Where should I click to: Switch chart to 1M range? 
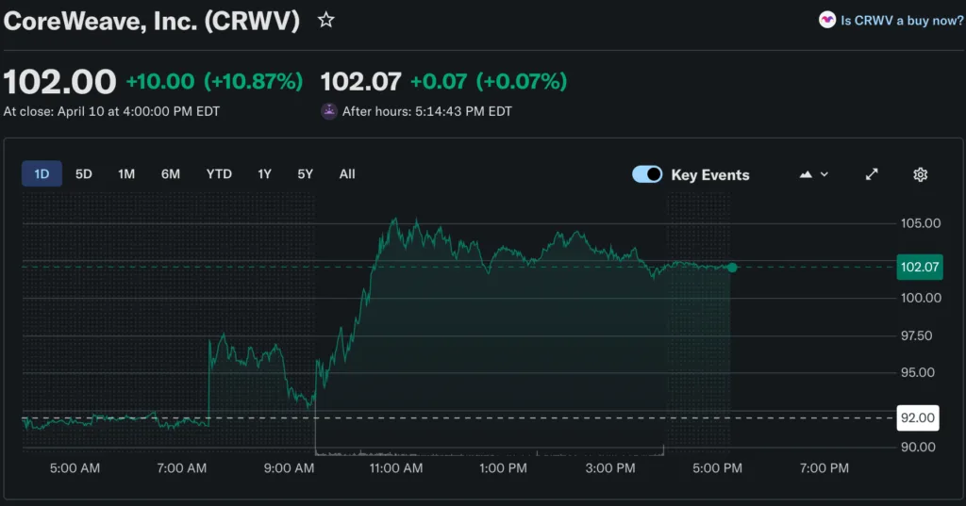coord(126,174)
